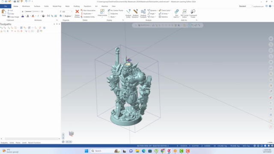
Task: Click the Undo arrow in quick access toolbar
Action: point(26,1)
